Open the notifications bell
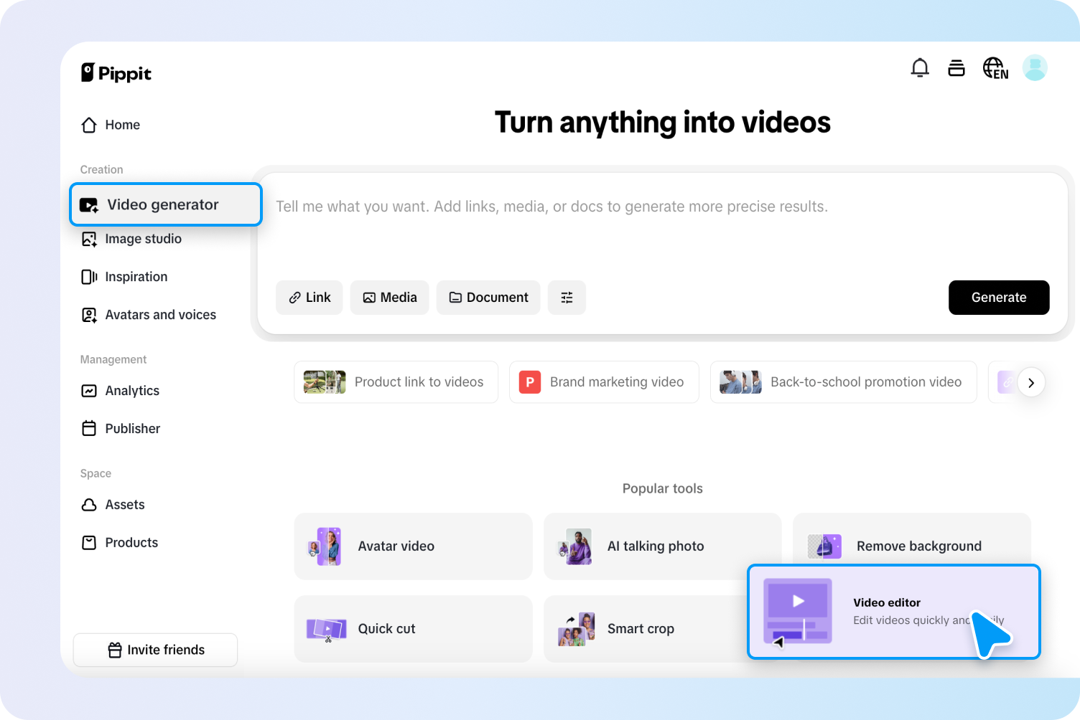The image size is (1080, 720). point(920,67)
